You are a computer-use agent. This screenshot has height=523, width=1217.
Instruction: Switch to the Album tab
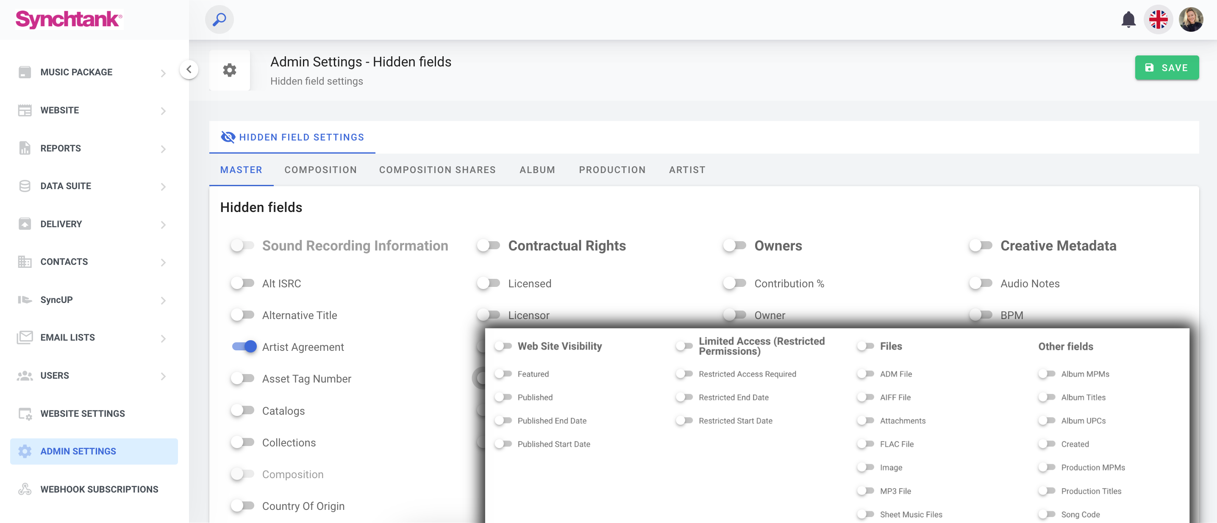coord(537,170)
